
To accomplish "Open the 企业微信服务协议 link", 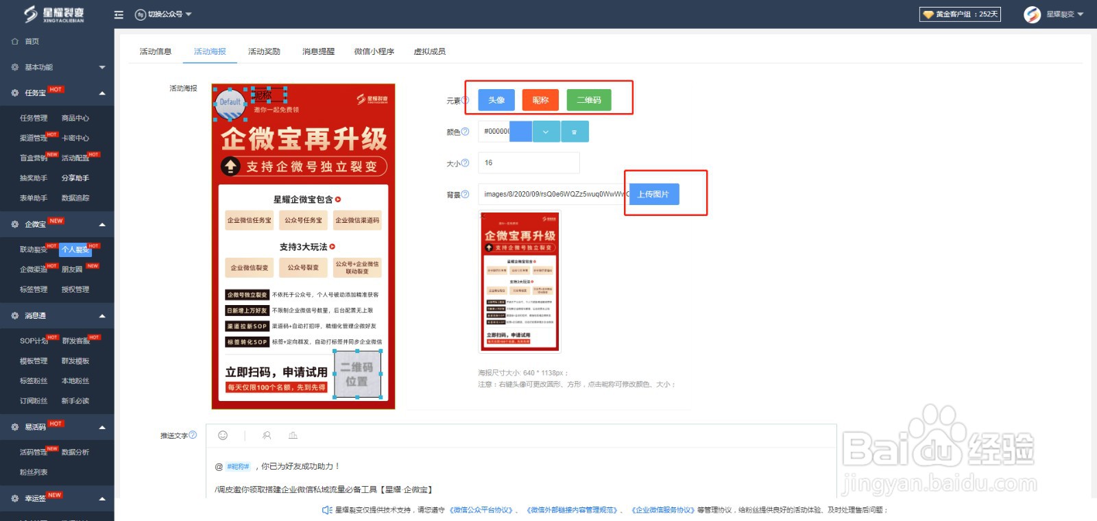I will point(663,510).
